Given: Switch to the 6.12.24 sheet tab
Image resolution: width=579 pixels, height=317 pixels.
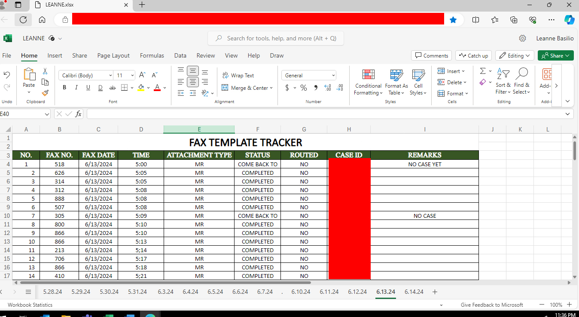Looking at the screenshot, I should (357, 292).
